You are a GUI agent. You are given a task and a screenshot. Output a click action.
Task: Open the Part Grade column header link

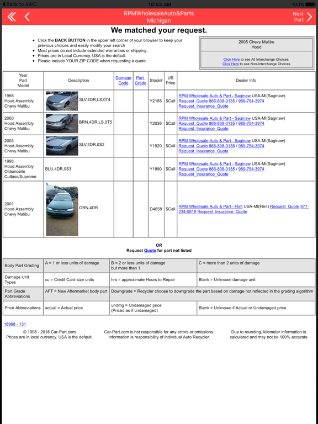click(140, 80)
